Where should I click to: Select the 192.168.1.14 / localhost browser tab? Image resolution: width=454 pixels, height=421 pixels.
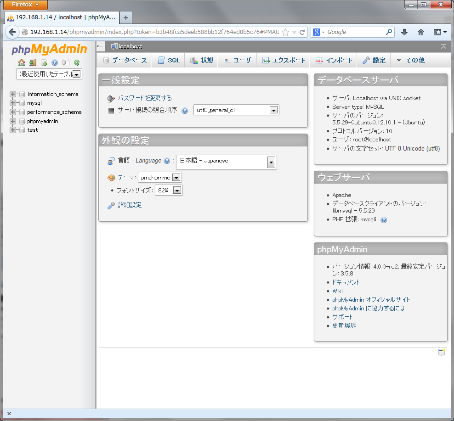tap(62, 17)
